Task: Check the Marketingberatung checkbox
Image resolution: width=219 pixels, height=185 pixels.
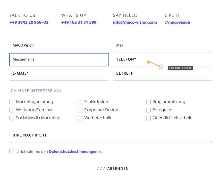Action: tap(12, 102)
